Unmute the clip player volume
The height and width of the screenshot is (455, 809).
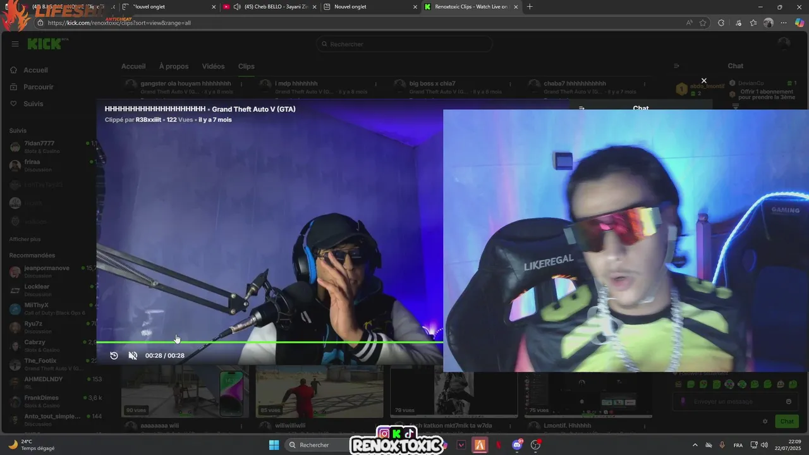(133, 355)
